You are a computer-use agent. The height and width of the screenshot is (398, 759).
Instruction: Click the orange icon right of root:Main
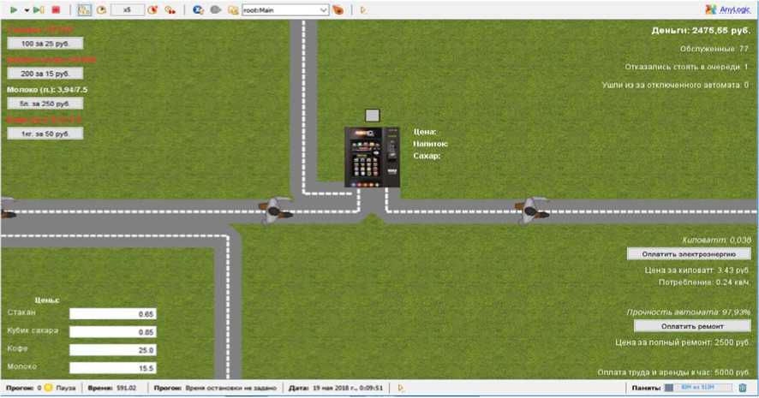coord(338,9)
